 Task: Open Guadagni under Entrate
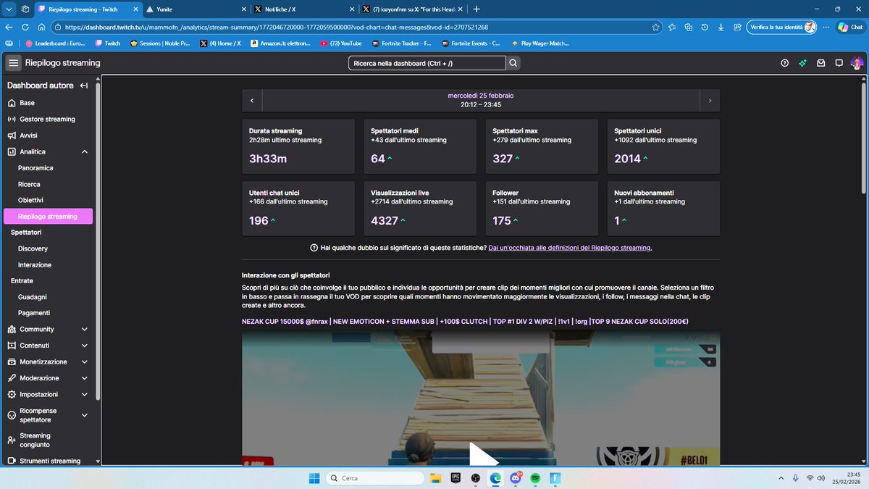click(x=48, y=297)
